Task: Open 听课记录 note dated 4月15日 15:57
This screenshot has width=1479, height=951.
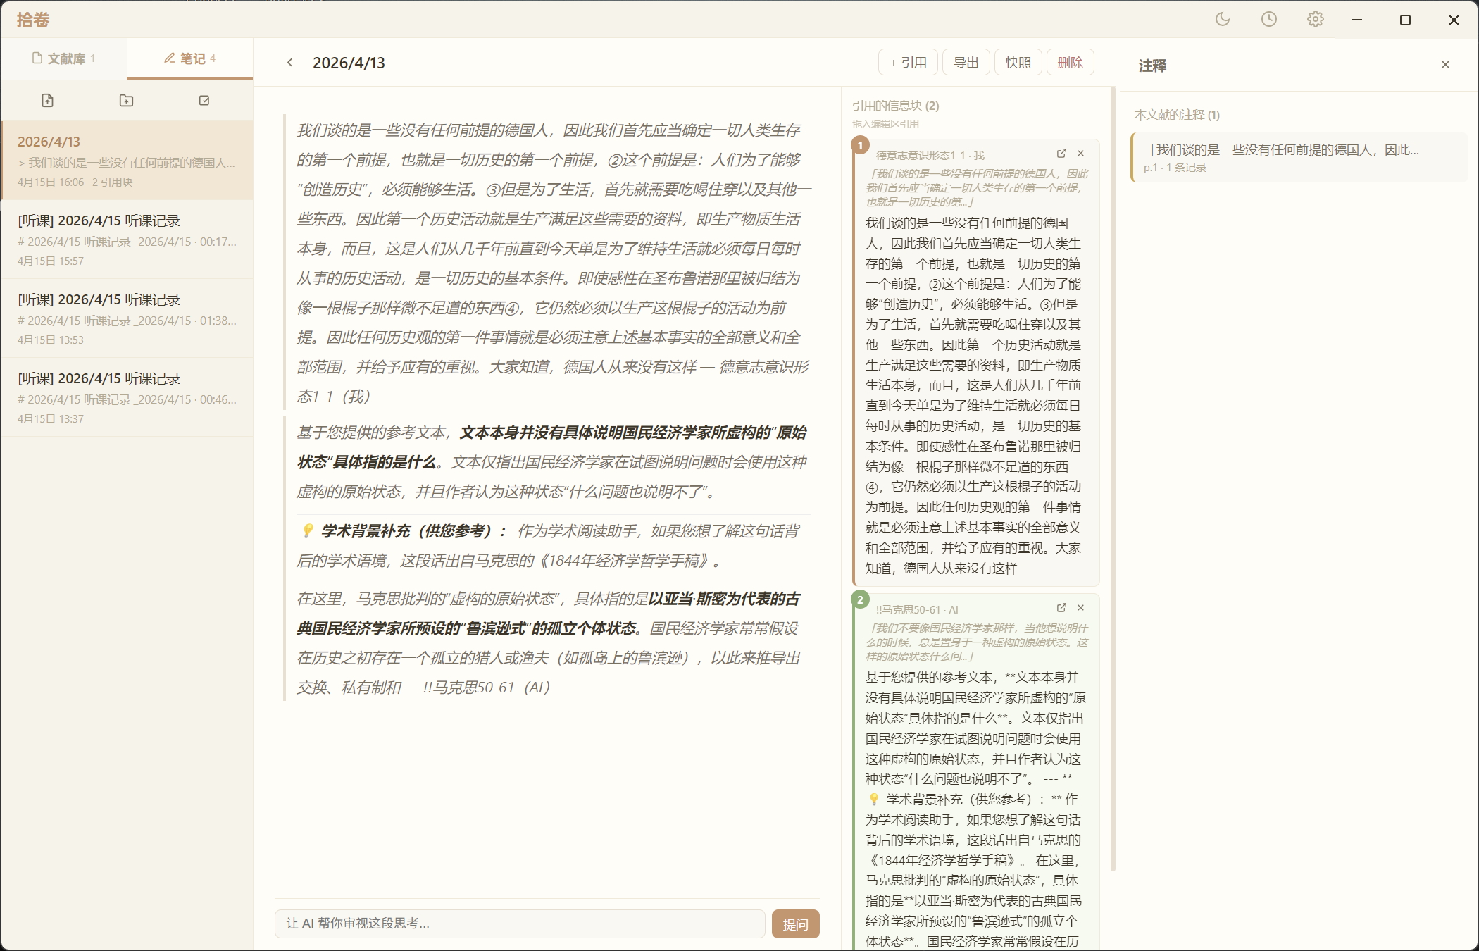Action: point(127,240)
